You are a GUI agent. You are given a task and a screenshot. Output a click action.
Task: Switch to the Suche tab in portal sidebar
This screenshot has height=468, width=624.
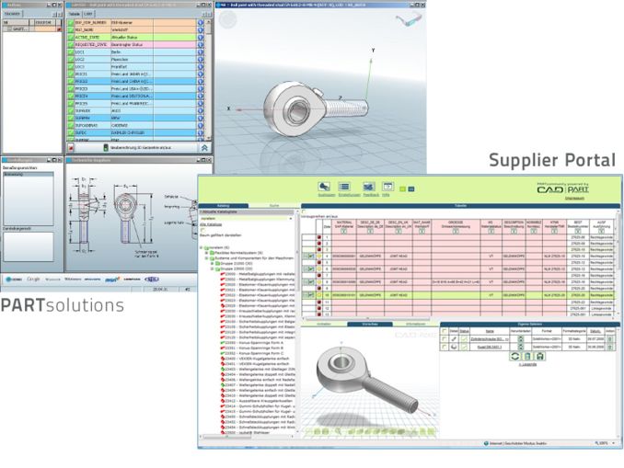[273, 206]
